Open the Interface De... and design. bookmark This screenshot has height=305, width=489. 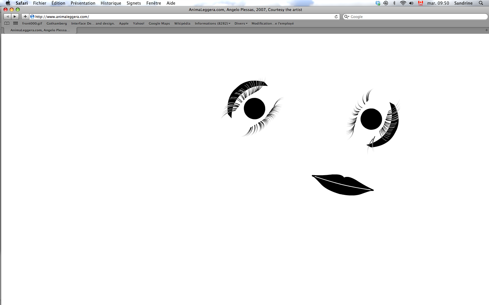tap(93, 24)
